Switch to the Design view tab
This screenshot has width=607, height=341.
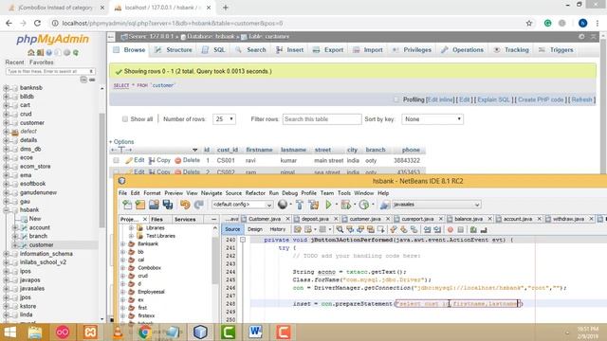click(255, 229)
